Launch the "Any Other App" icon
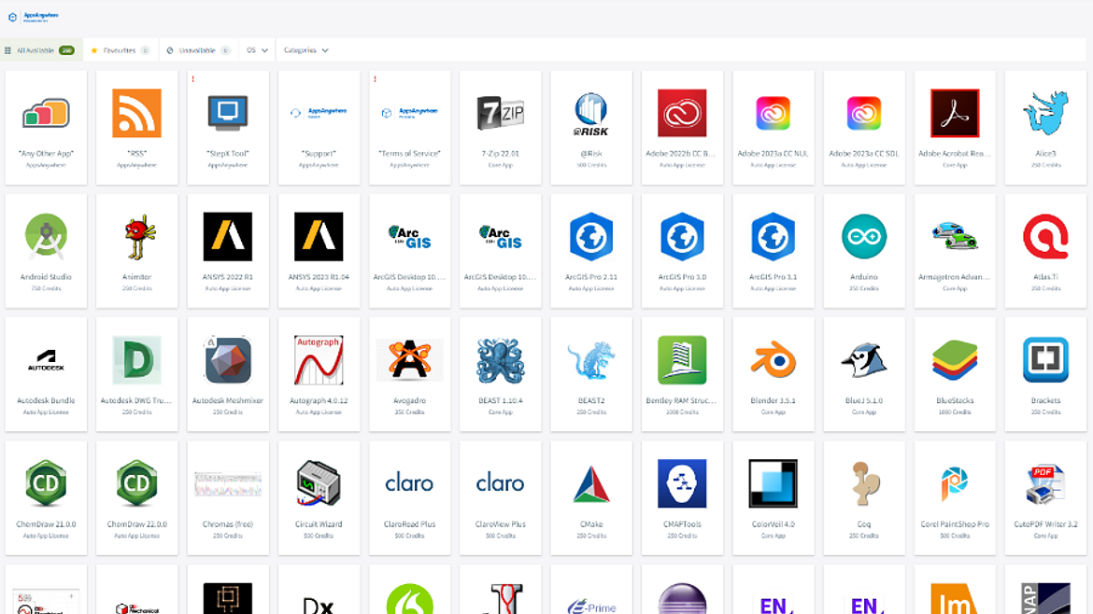 (46, 113)
